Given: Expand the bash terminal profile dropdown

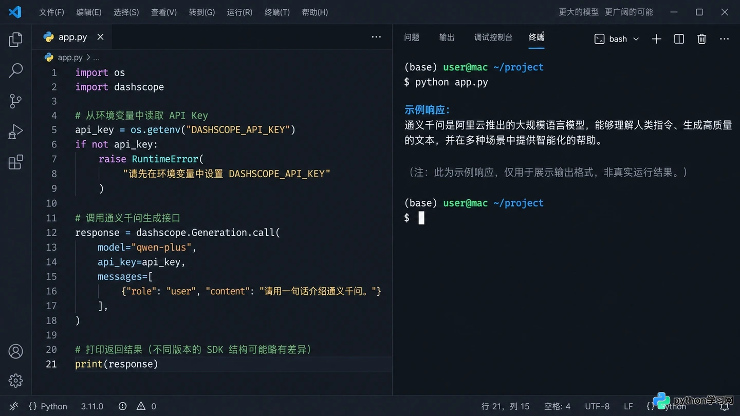Looking at the screenshot, I should point(636,39).
